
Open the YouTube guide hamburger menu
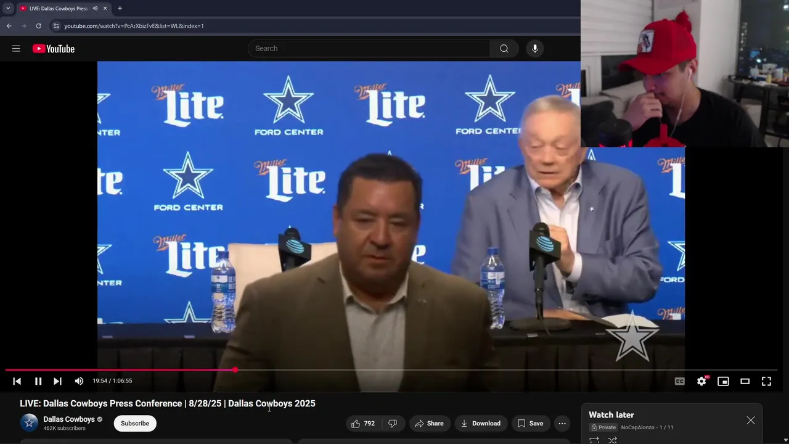16,49
